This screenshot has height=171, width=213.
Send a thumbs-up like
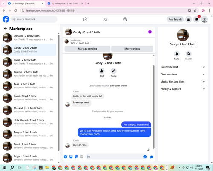(x=152, y=157)
